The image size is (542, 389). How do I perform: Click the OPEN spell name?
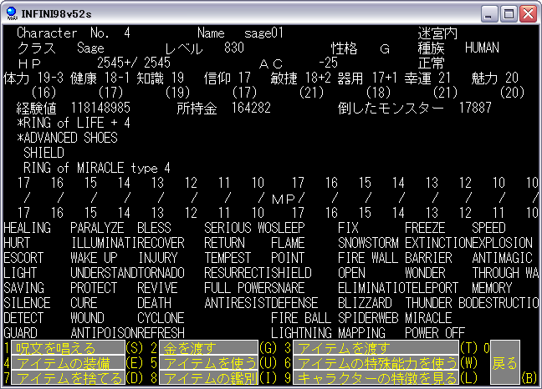351,273
